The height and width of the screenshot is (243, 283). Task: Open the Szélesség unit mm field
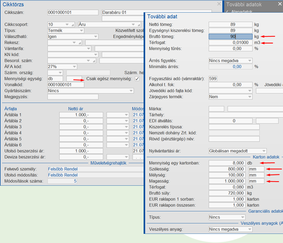point(256,169)
